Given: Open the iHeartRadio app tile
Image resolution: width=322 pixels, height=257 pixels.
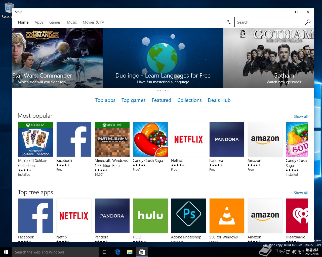Looking at the screenshot, I should 297,216.
